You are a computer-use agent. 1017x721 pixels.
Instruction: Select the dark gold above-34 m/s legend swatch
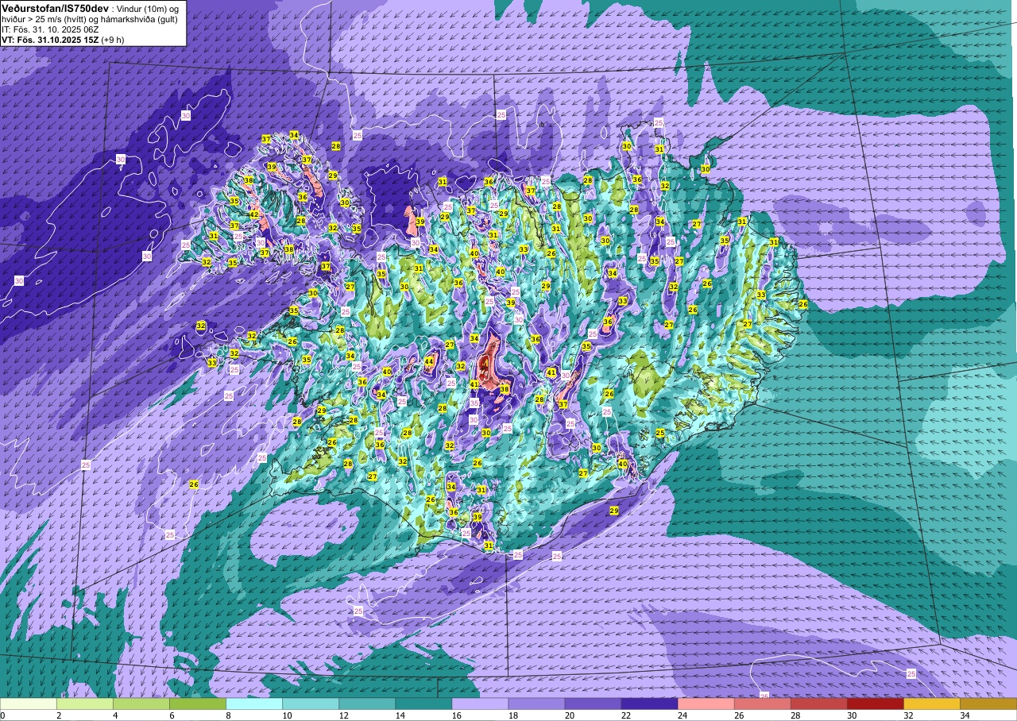pyautogui.click(x=988, y=704)
